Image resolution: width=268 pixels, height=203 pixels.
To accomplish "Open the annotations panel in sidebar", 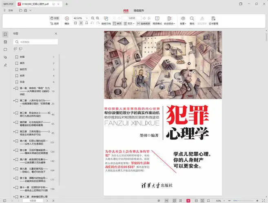I will (x=5, y=50).
